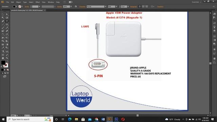Open the Essentials workspace switcher
217x122 pixels.
click(x=196, y=2)
